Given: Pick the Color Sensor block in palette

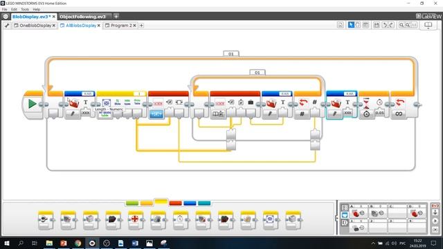Looking at the screenshot, I should click(x=68, y=220).
